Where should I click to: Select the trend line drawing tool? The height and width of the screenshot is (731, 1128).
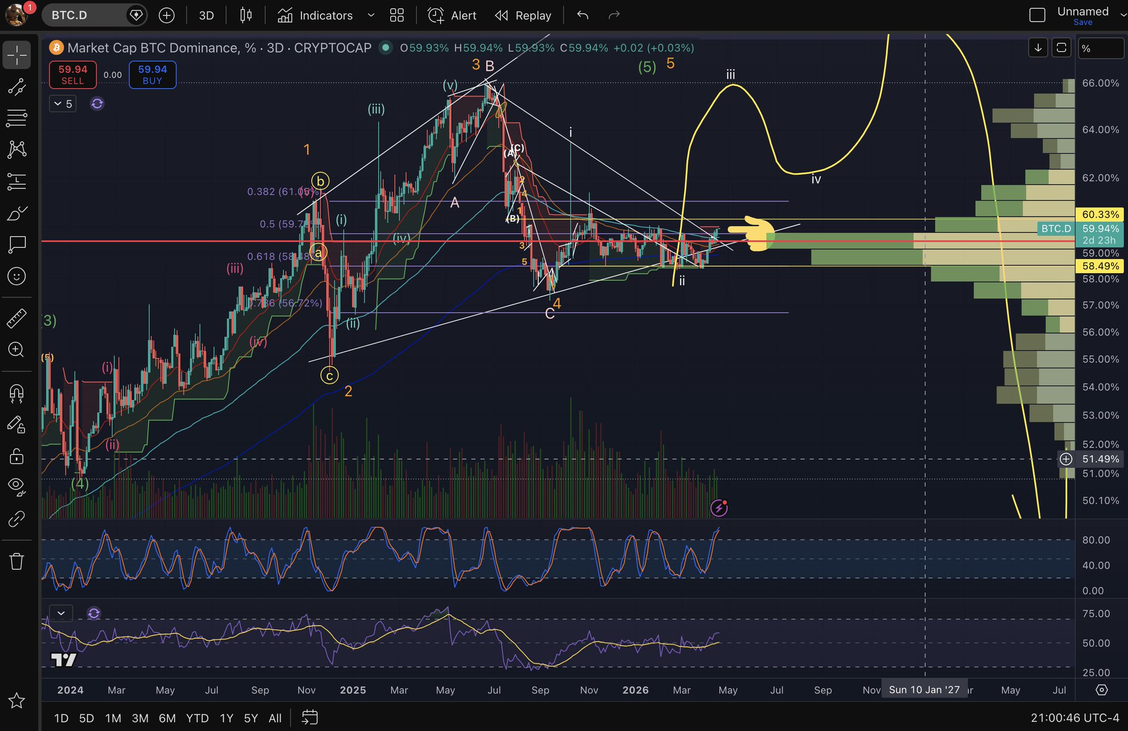pos(17,86)
